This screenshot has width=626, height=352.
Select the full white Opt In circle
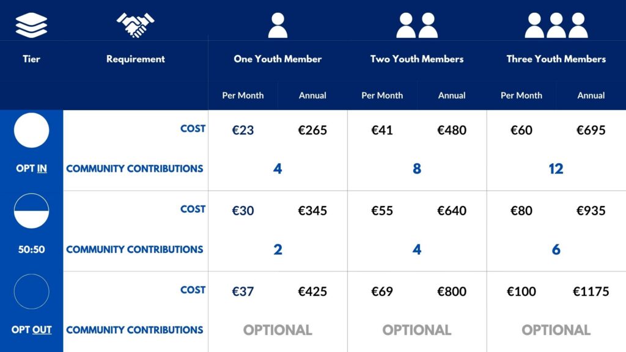click(x=31, y=130)
